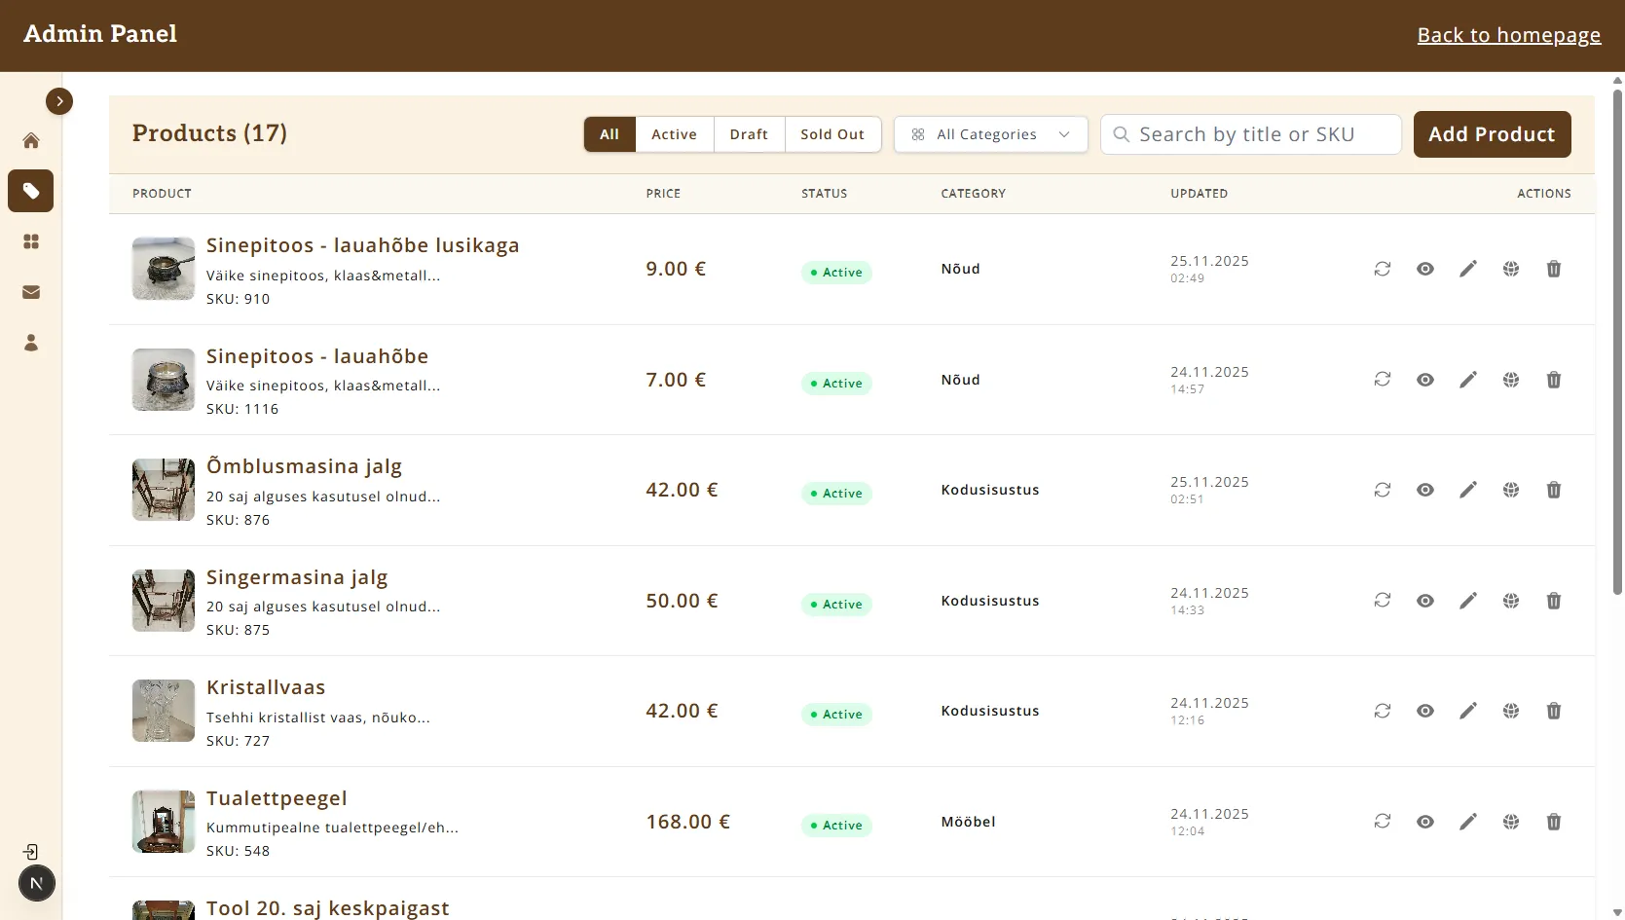Toggle eye preview on Kodusisustus item Kristallvaas
This screenshot has height=920, width=1625.
[x=1425, y=711]
